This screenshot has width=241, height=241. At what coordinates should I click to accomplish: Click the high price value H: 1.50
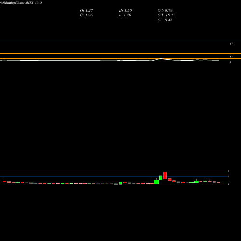[x=125, y=11]
